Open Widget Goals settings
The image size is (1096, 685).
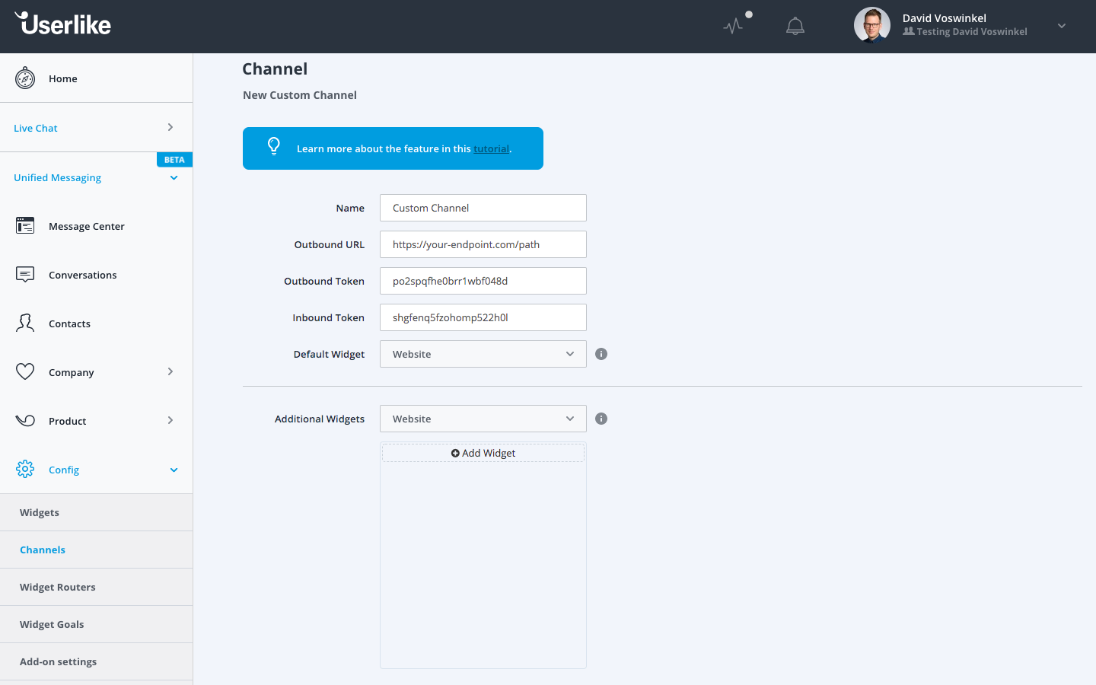[x=96, y=624]
